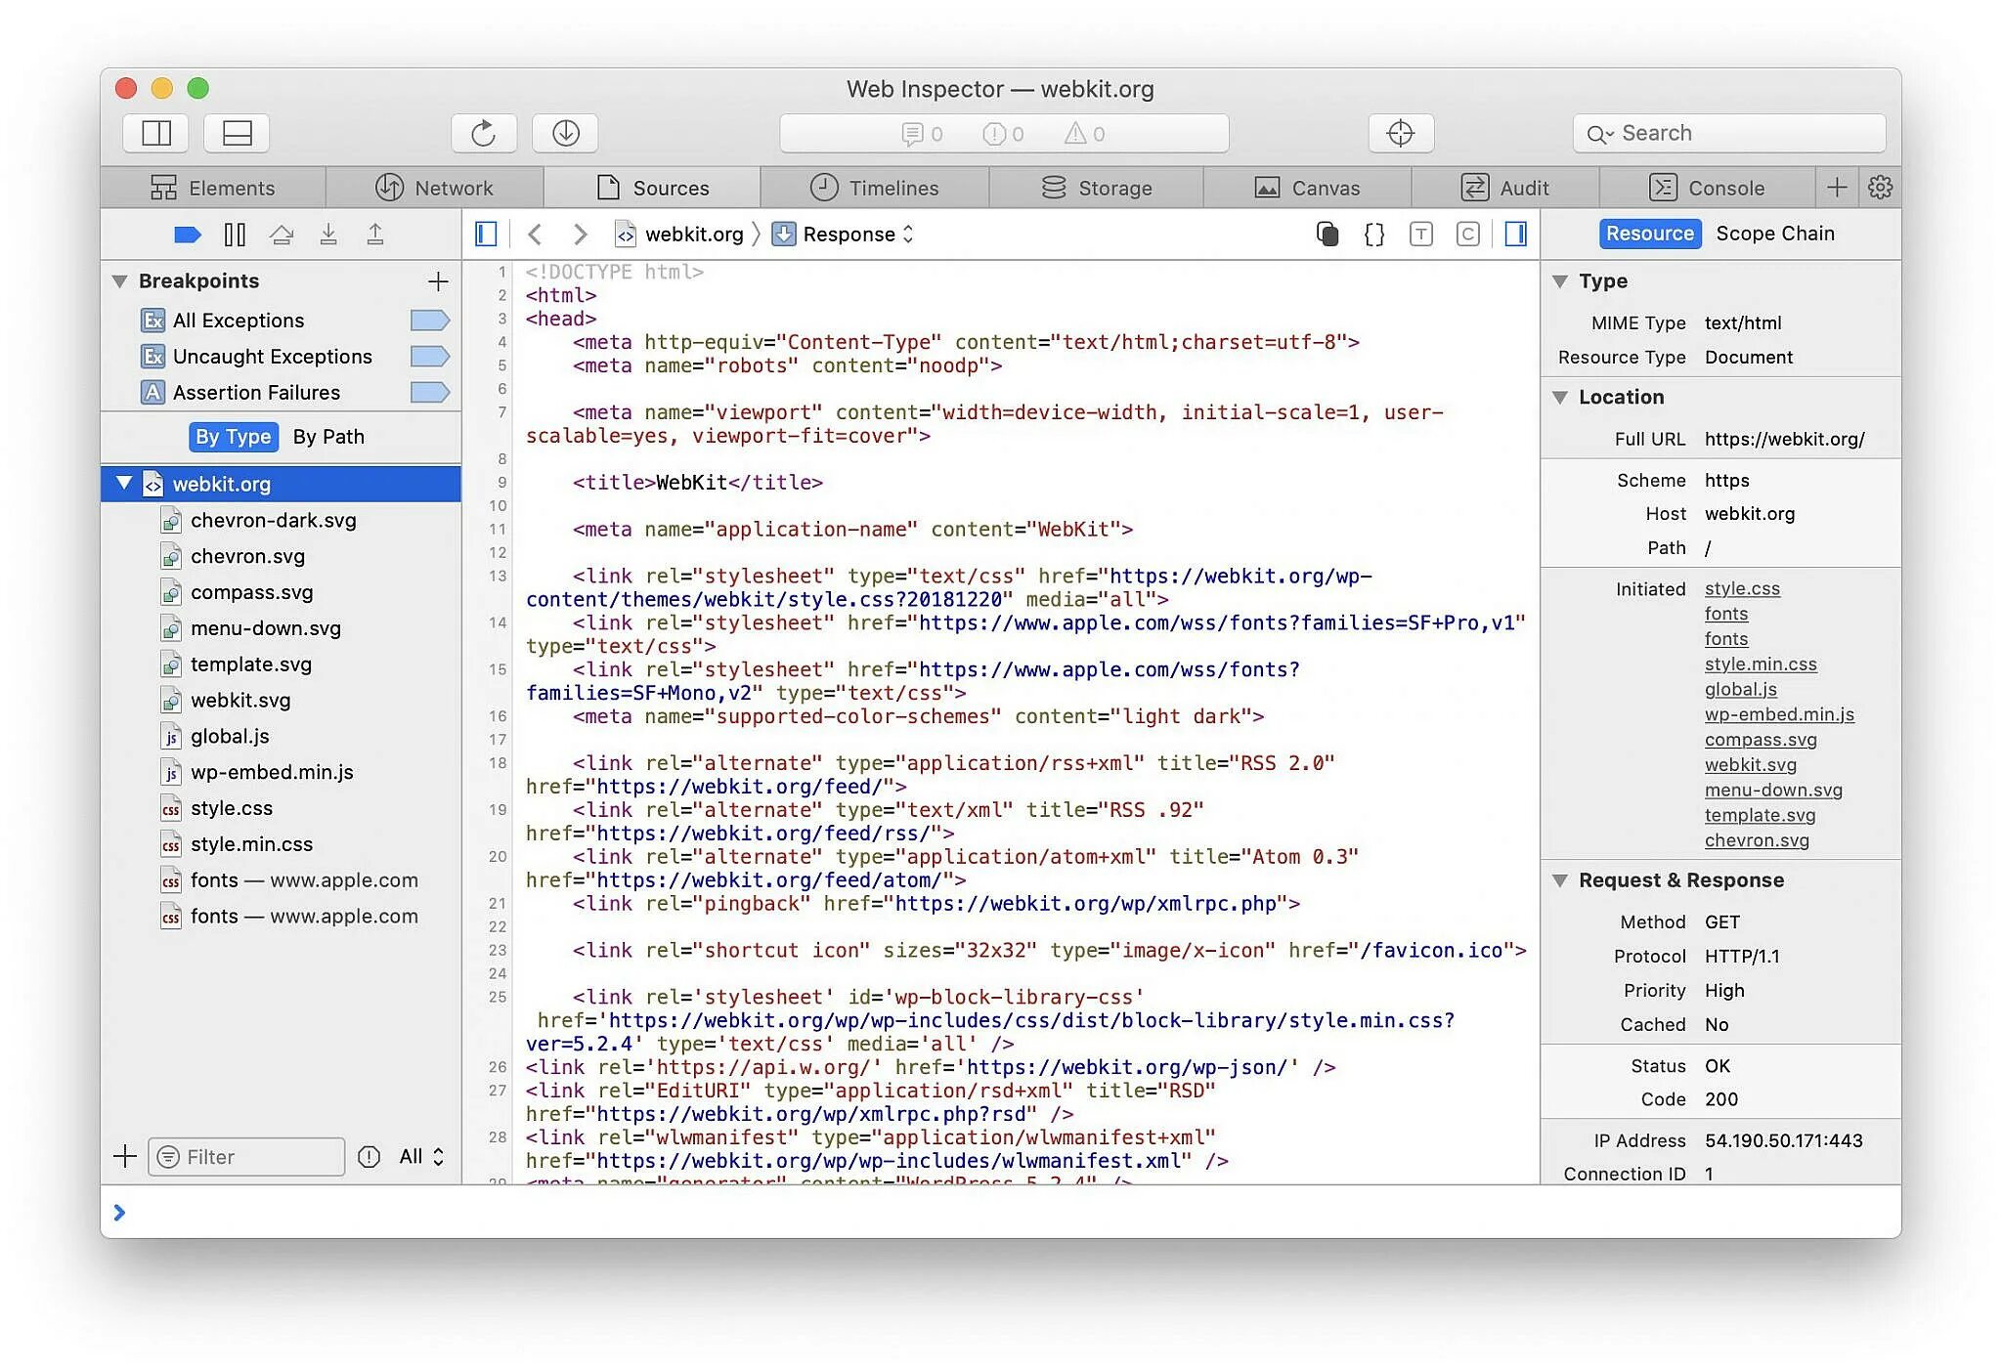Click the errors count icon
Image resolution: width=2002 pixels, height=1371 pixels.
coord(1003,134)
